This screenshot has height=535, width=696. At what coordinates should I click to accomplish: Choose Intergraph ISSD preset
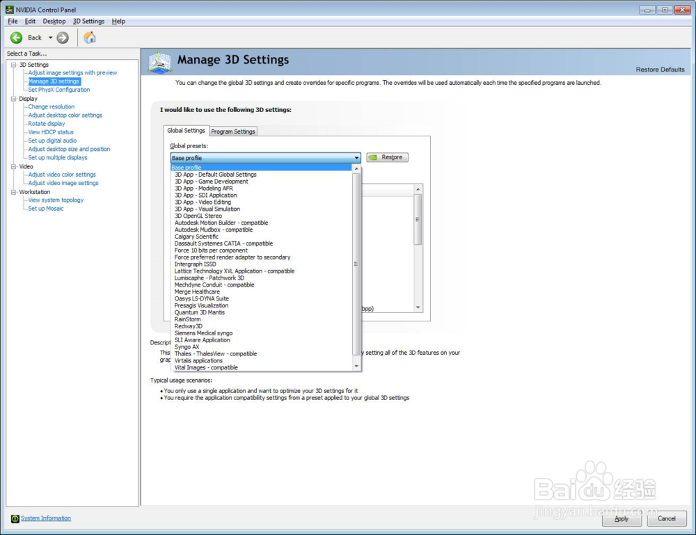click(196, 264)
